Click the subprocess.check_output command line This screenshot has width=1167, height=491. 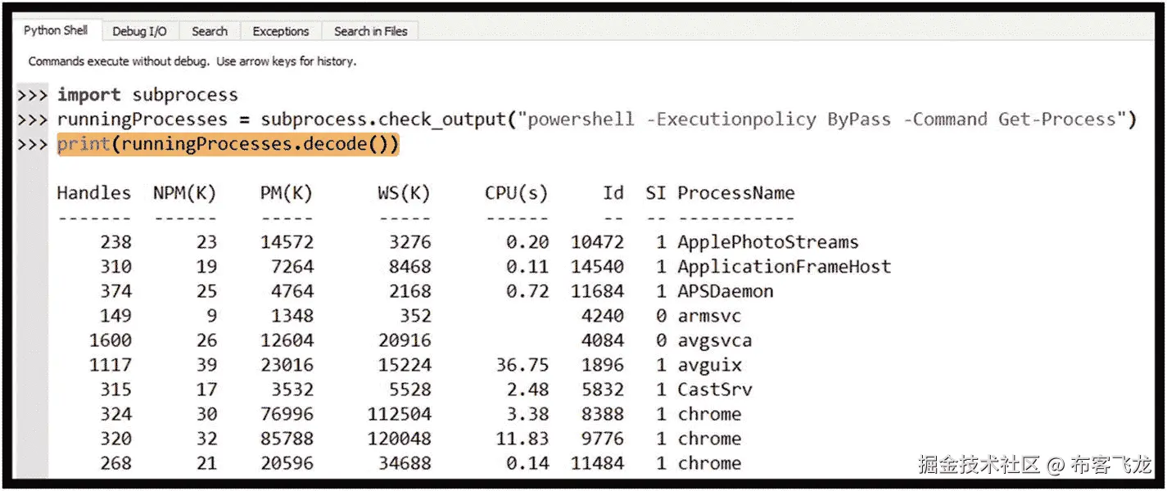pos(596,119)
